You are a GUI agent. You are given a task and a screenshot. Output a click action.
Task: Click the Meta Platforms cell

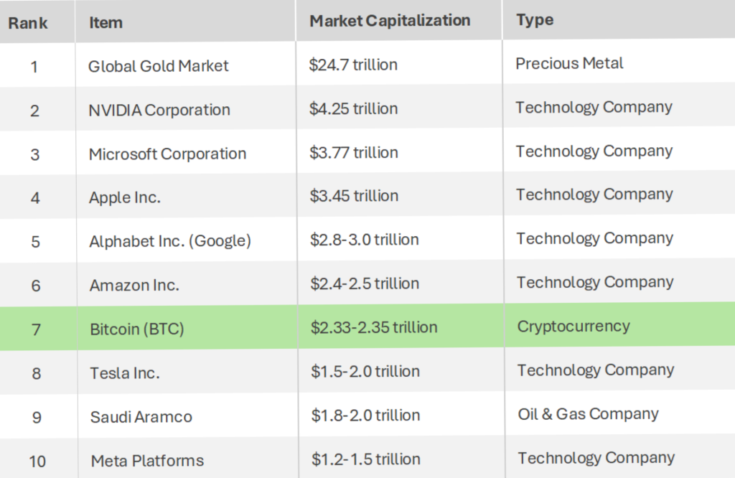pyautogui.click(x=147, y=461)
